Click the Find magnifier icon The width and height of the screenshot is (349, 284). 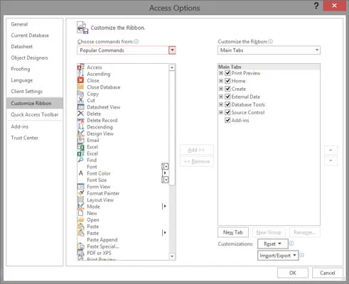coord(81,160)
